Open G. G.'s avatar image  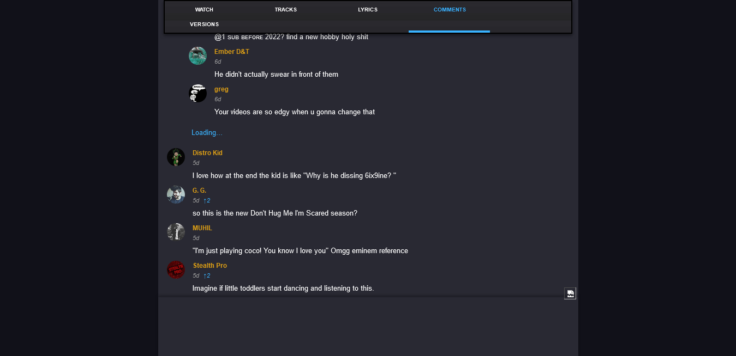tap(176, 194)
